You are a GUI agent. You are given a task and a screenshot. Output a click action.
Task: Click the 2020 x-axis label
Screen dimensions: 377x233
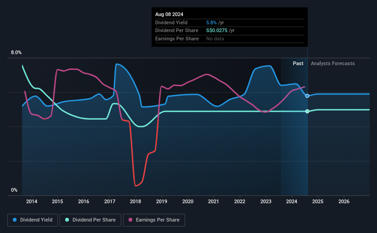188,201
